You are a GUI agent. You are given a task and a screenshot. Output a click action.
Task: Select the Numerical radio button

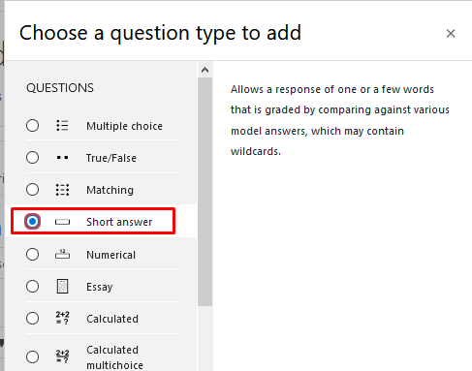32,255
